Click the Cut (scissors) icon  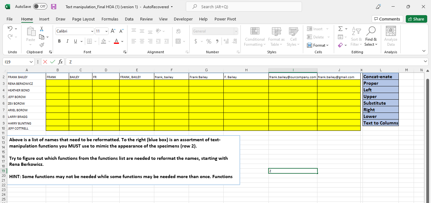point(41,29)
